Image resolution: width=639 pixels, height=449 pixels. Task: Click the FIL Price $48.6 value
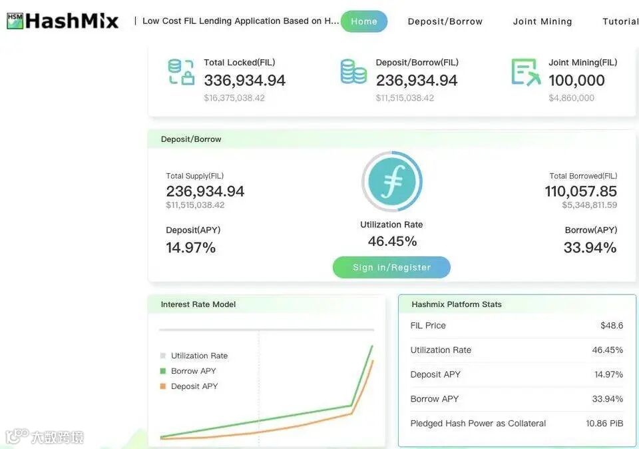pyautogui.click(x=612, y=326)
